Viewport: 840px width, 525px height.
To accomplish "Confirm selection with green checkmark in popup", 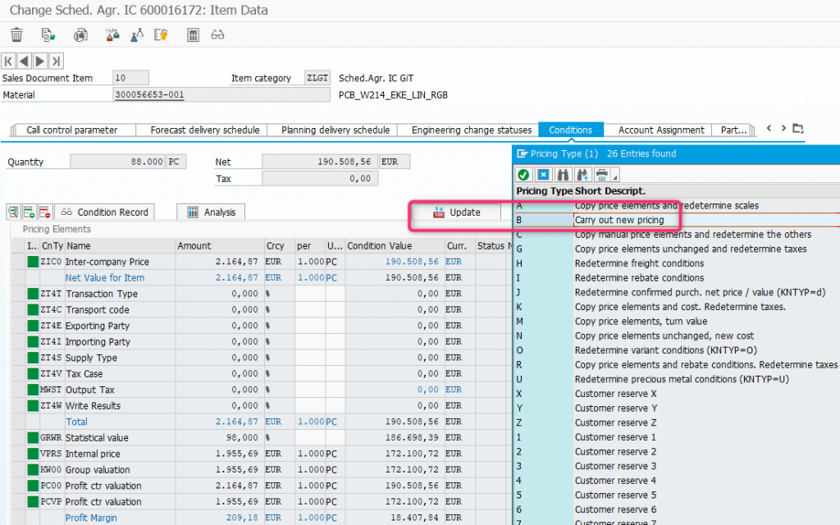I will (523, 174).
